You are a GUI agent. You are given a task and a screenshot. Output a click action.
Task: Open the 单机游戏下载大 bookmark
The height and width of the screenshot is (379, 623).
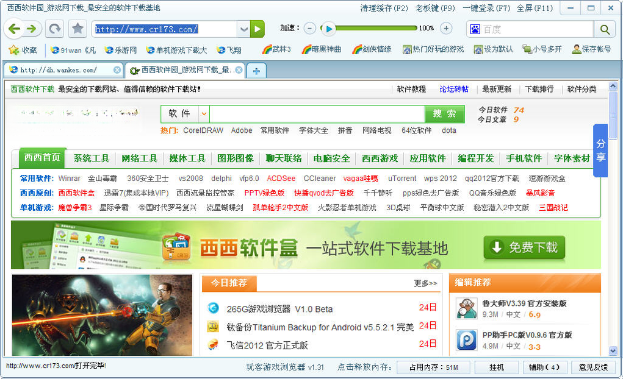176,50
